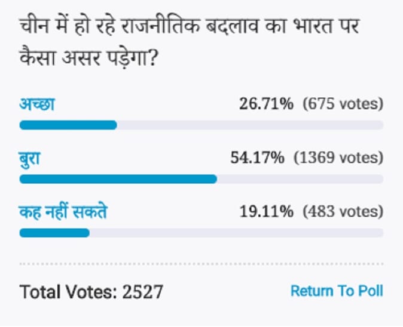
Task: Click the dotted divider above Total Votes
Action: (202, 264)
